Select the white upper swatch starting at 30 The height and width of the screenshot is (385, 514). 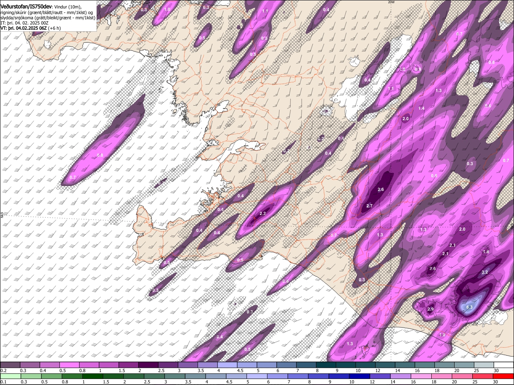(x=504, y=365)
